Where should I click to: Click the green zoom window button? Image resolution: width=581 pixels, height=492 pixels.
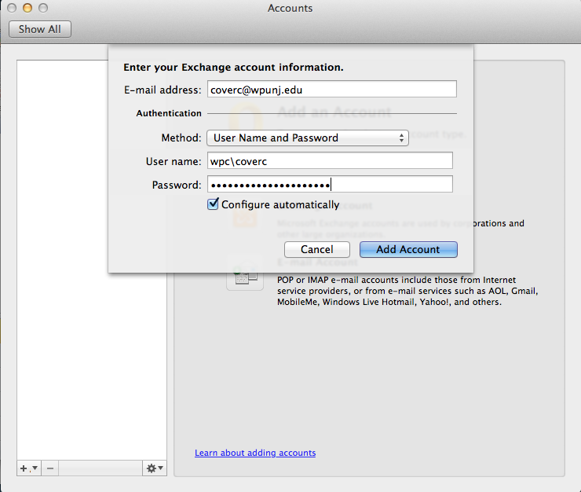(42, 8)
